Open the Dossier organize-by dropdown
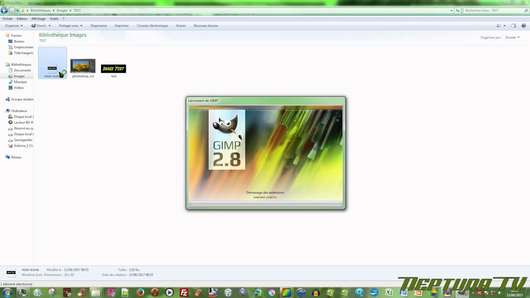Viewport: 530px width, 298px height. tap(513, 37)
